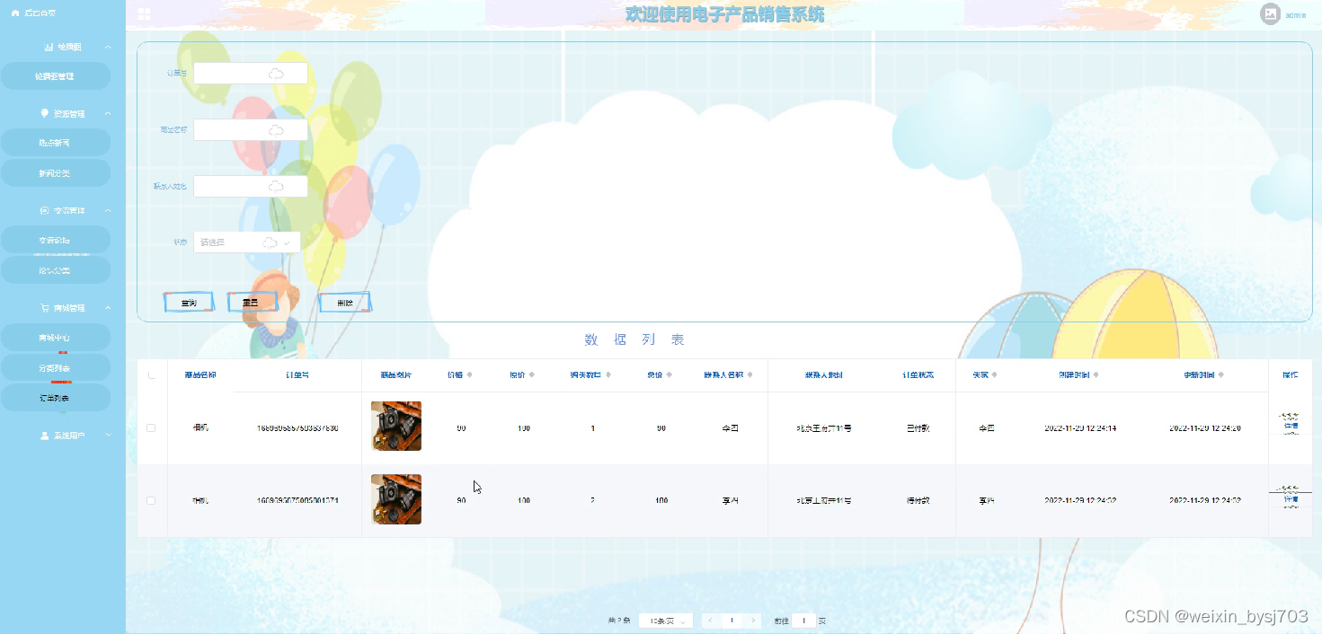This screenshot has width=1322, height=634.
Task: Click the cloud icon in 商品名称 field
Action: click(277, 130)
